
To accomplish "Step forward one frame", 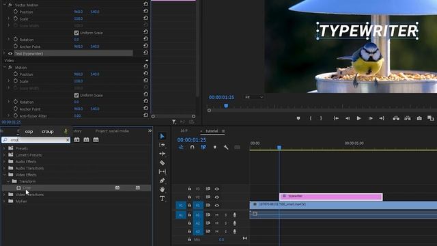I will [370, 118].
